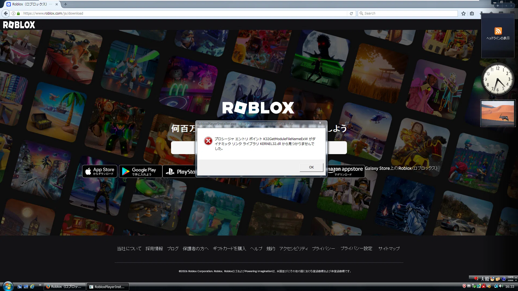The height and width of the screenshot is (291, 518).
Task: Open the プライバシー footer link
Action: 323,248
